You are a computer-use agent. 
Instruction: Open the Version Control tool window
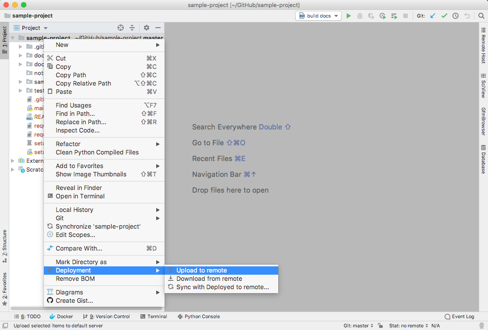click(106, 316)
